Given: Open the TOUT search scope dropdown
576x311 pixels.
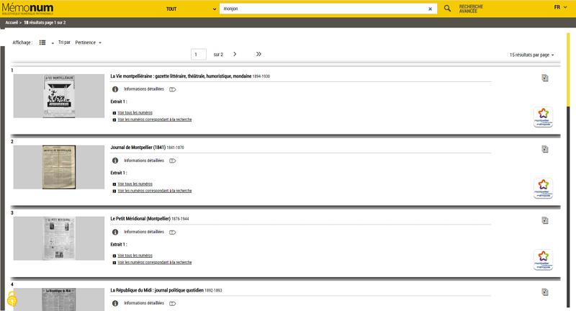Looking at the screenshot, I should [190, 9].
